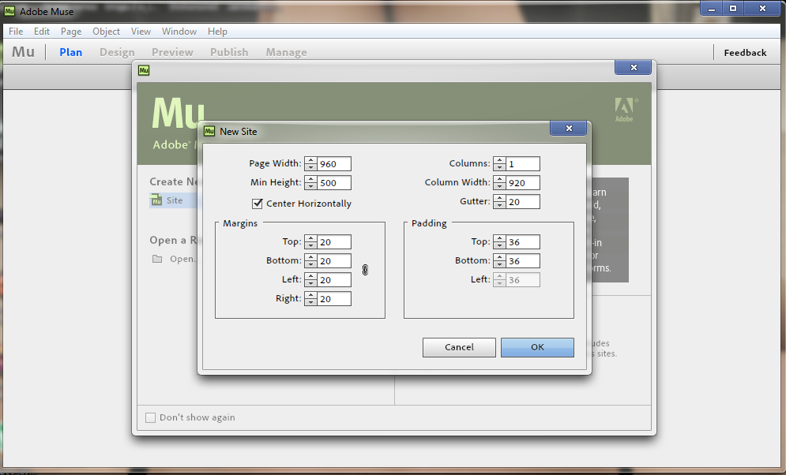Image resolution: width=786 pixels, height=475 pixels.
Task: Click the Padding Bottom input field
Action: tap(523, 260)
